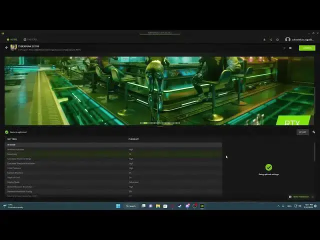The height and width of the screenshot is (240, 320).
Task: Click the NVIDIA icon in the taskbar
Action: [202, 205]
